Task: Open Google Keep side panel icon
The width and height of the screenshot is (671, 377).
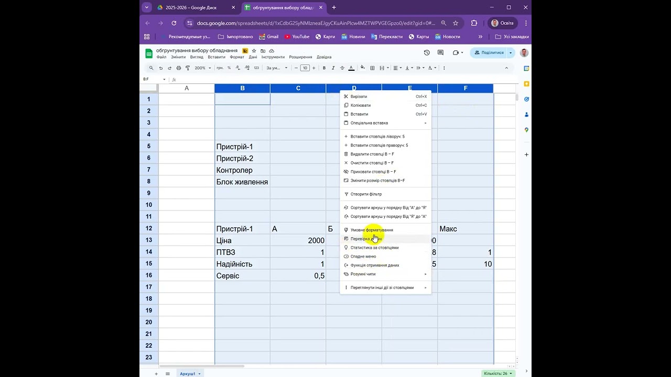Action: click(526, 84)
